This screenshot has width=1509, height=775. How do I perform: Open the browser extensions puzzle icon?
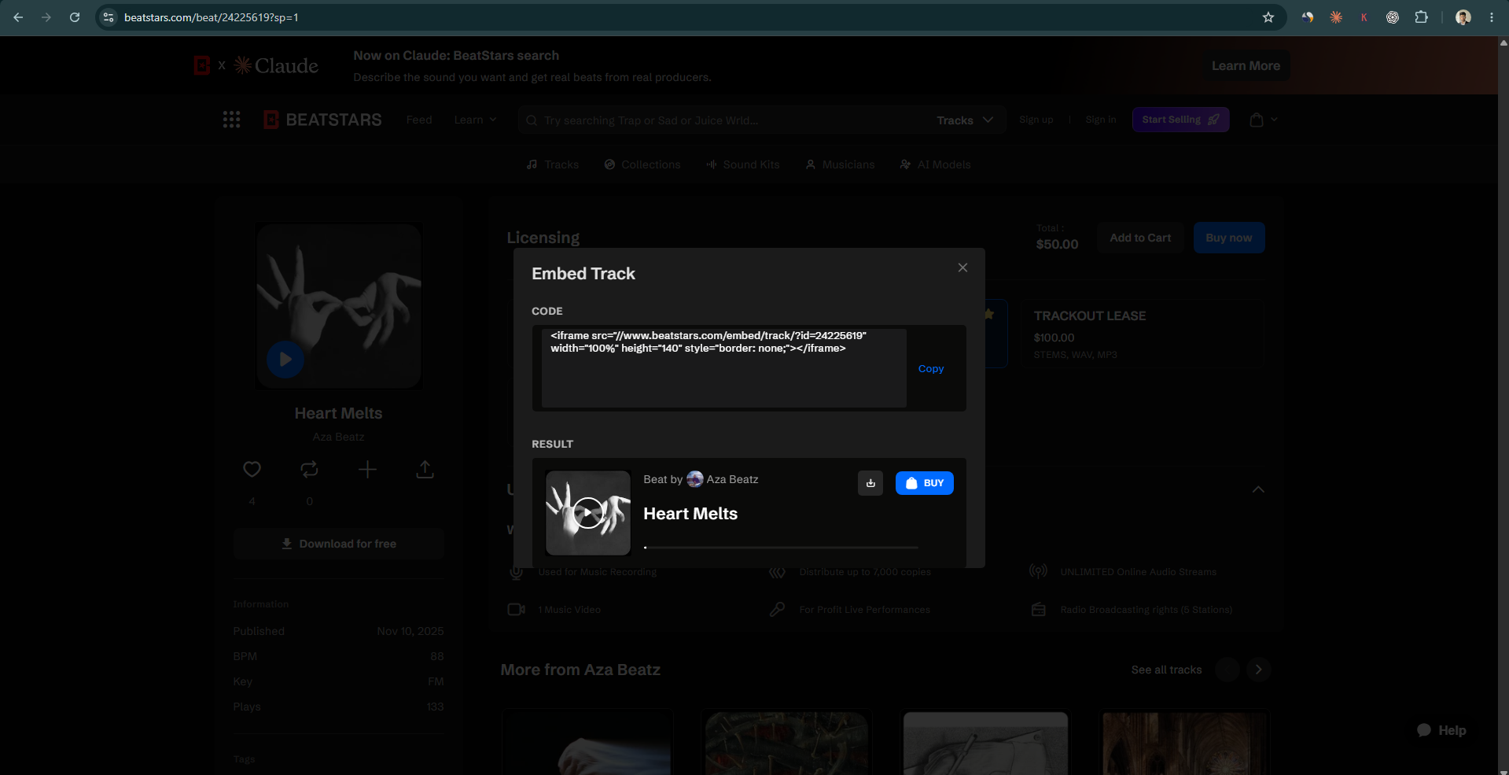coord(1421,17)
